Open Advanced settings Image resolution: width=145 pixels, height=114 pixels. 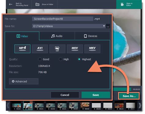pos(24,81)
